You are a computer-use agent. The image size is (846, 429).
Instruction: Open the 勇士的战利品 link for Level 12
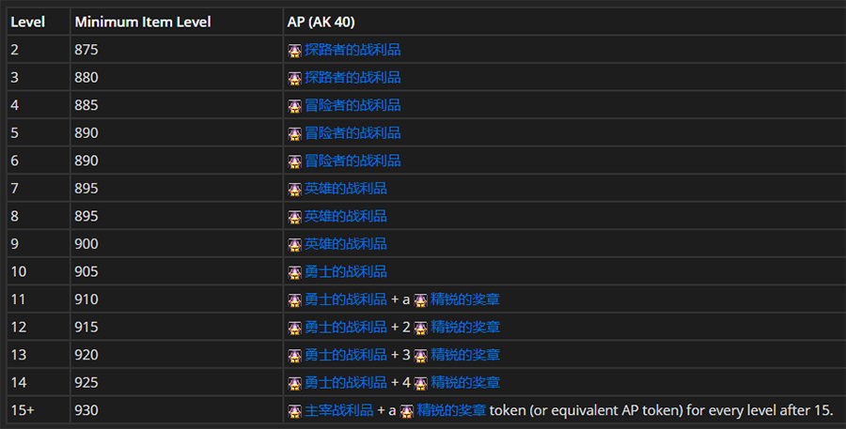pos(345,327)
